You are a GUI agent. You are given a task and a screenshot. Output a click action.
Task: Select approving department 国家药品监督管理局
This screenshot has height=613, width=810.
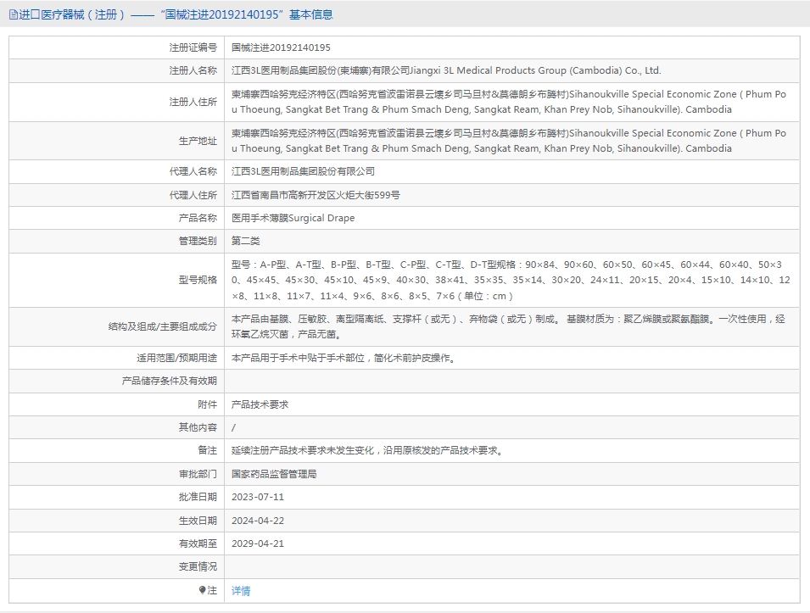click(x=274, y=474)
